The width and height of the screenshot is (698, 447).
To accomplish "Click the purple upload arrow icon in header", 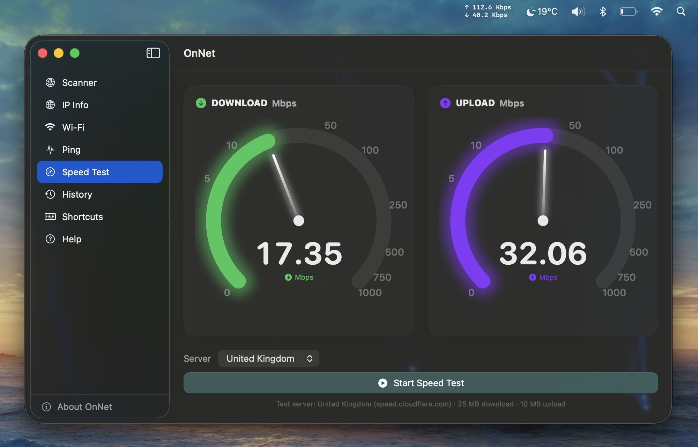I will click(445, 103).
